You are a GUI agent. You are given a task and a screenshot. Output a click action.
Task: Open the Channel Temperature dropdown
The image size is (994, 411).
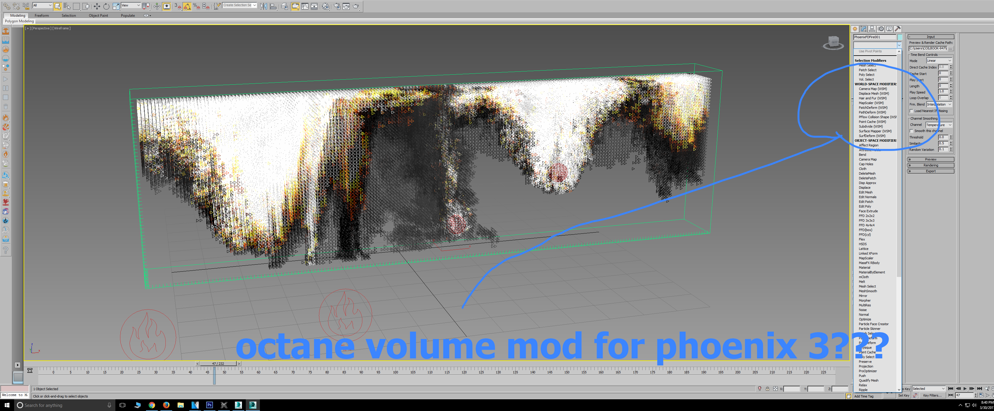tap(939, 125)
